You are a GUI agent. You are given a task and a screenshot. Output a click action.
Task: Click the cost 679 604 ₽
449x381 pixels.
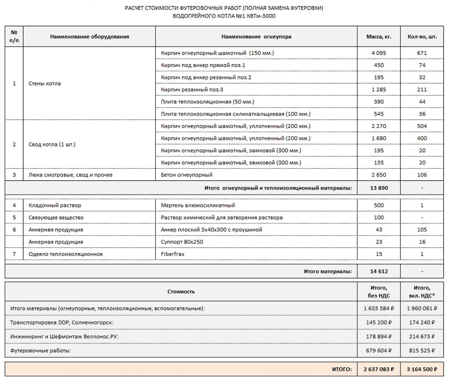(379, 351)
